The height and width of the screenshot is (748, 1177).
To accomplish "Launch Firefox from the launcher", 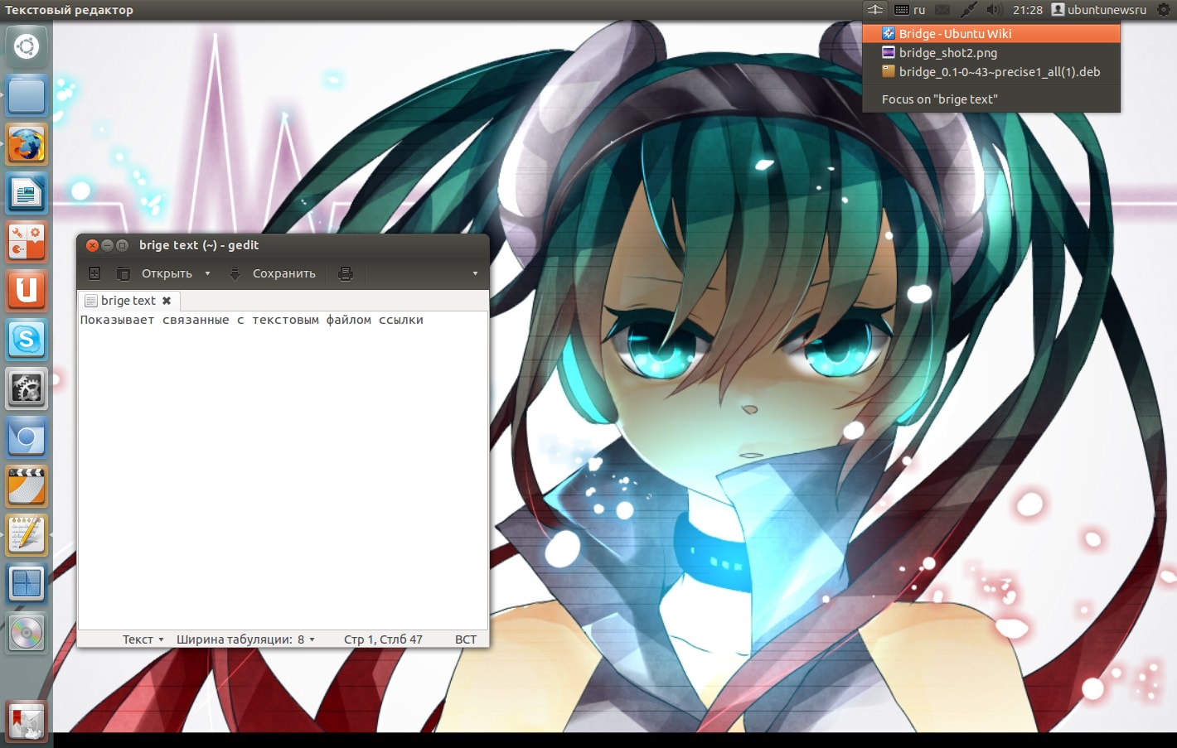I will 27,144.
